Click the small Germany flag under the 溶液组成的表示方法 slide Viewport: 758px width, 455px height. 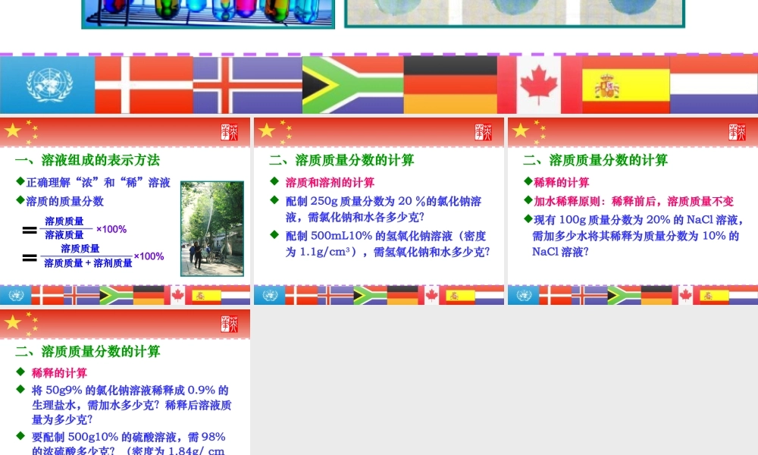[149, 295]
